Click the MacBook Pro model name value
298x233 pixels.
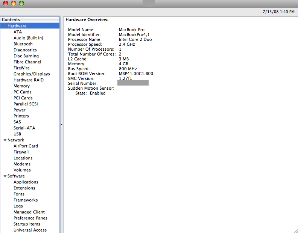[132, 30]
